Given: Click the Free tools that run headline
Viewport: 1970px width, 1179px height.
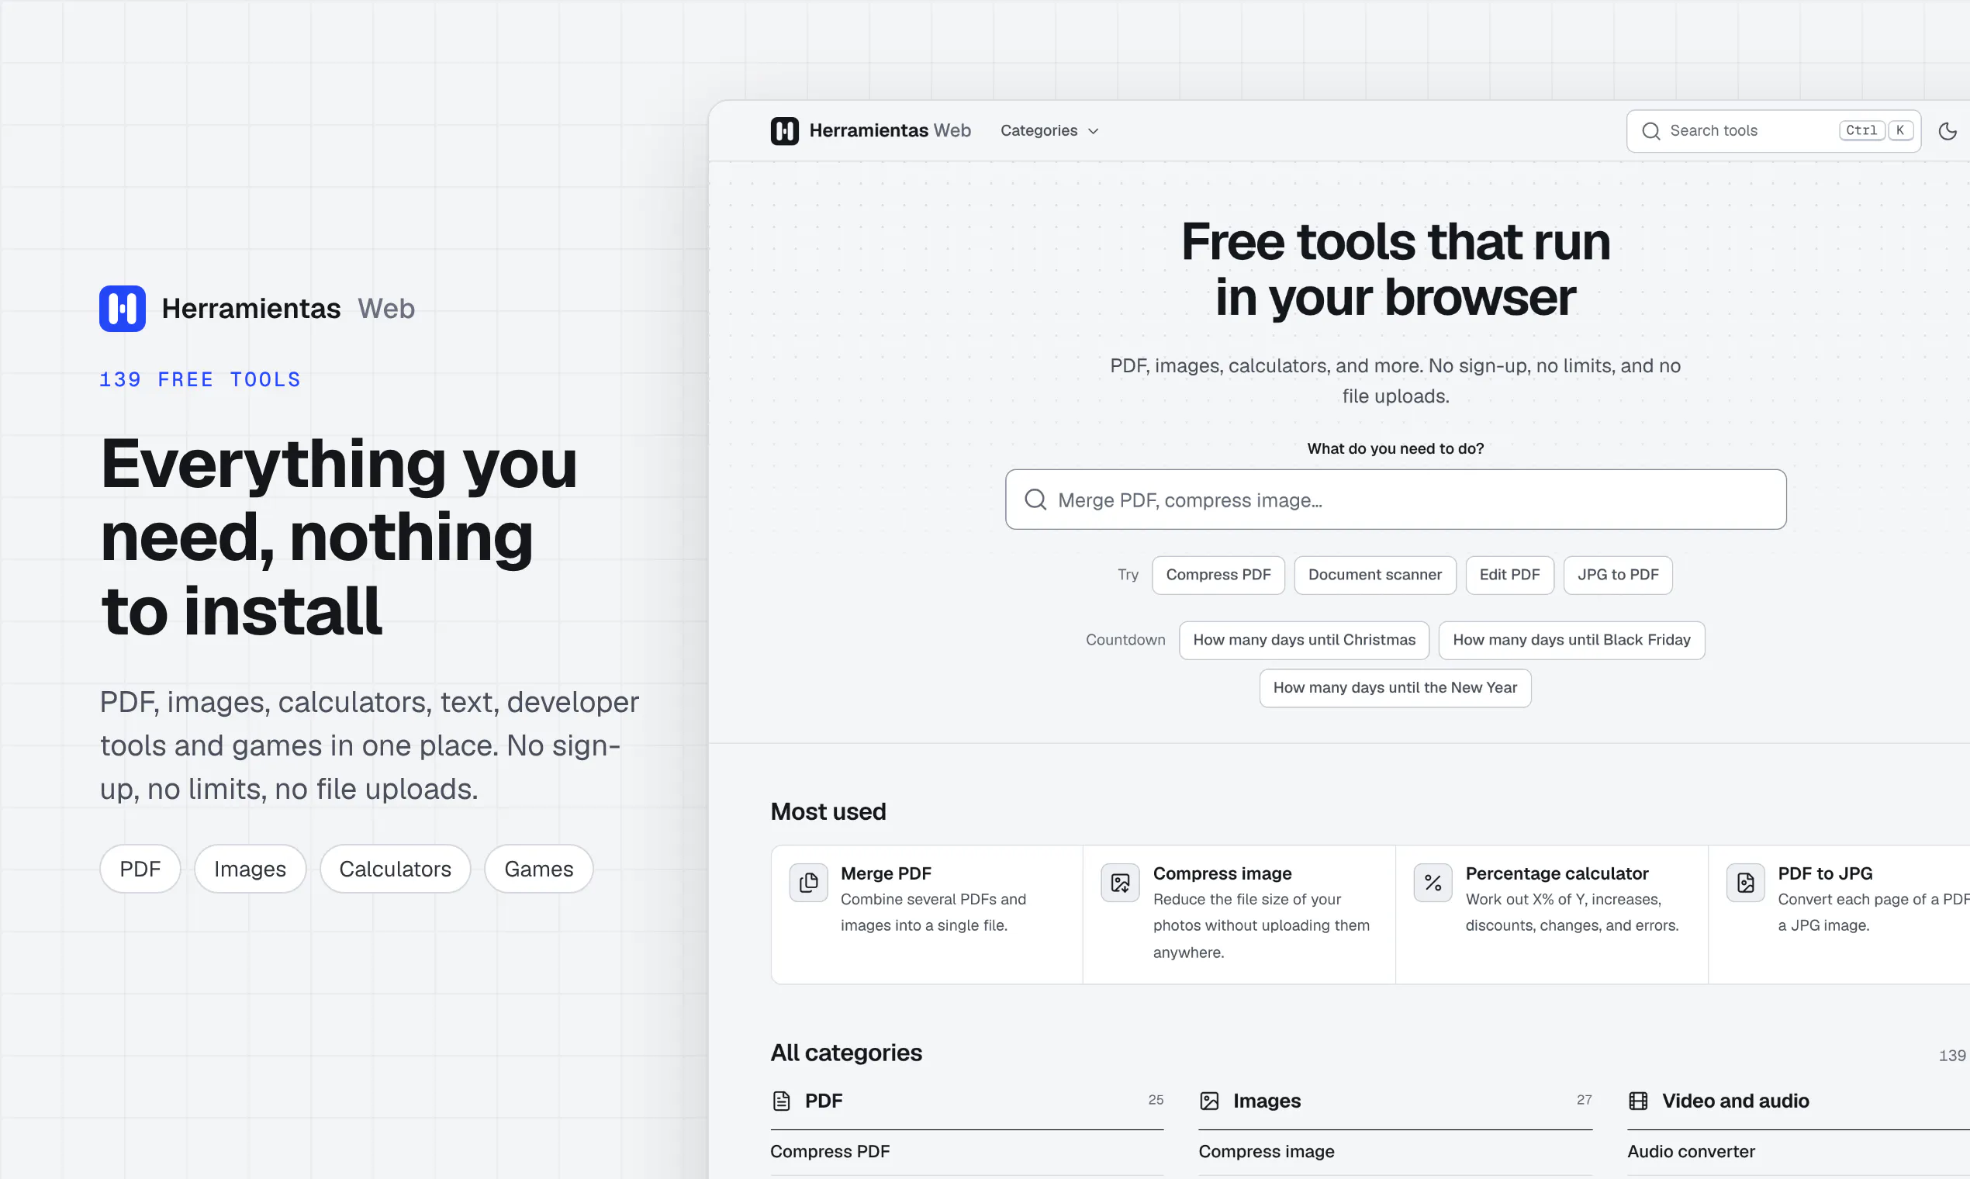Looking at the screenshot, I should [1395, 241].
